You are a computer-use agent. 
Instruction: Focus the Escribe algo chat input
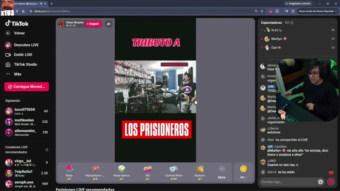click(289, 182)
